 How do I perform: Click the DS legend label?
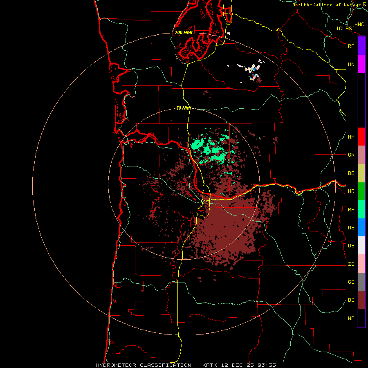tap(351, 246)
